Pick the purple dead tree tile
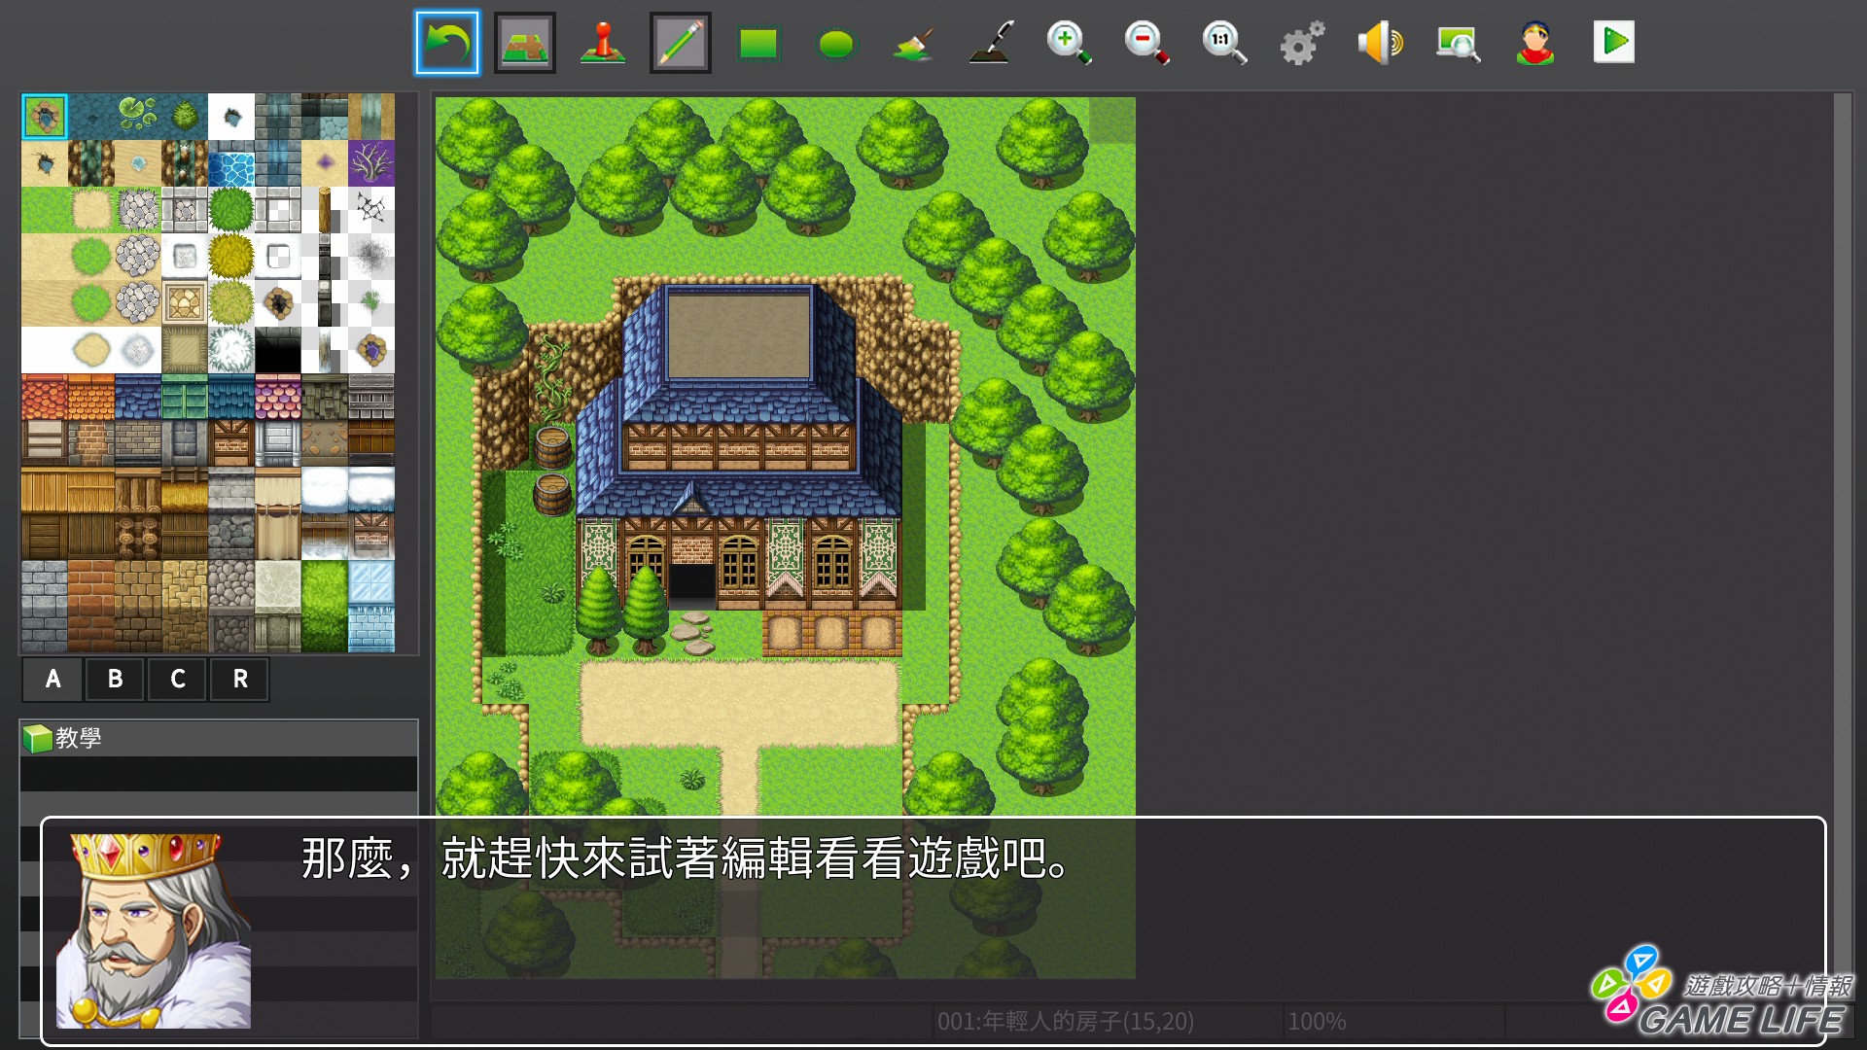The width and height of the screenshot is (1867, 1050). click(371, 163)
